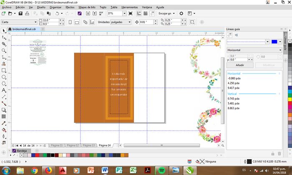Open Options gear icon in toolbar
Image resolution: width=292 pixels, height=175 pixels.
181,13
